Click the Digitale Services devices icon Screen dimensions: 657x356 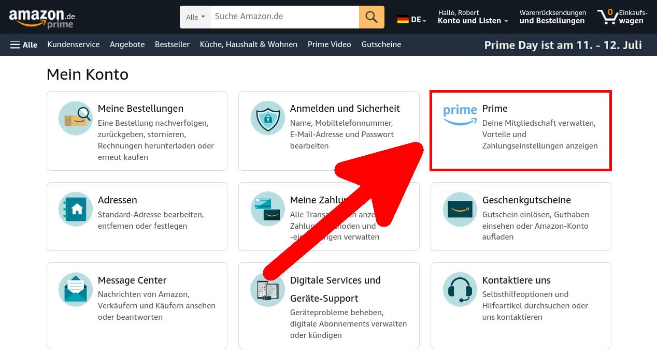click(268, 289)
